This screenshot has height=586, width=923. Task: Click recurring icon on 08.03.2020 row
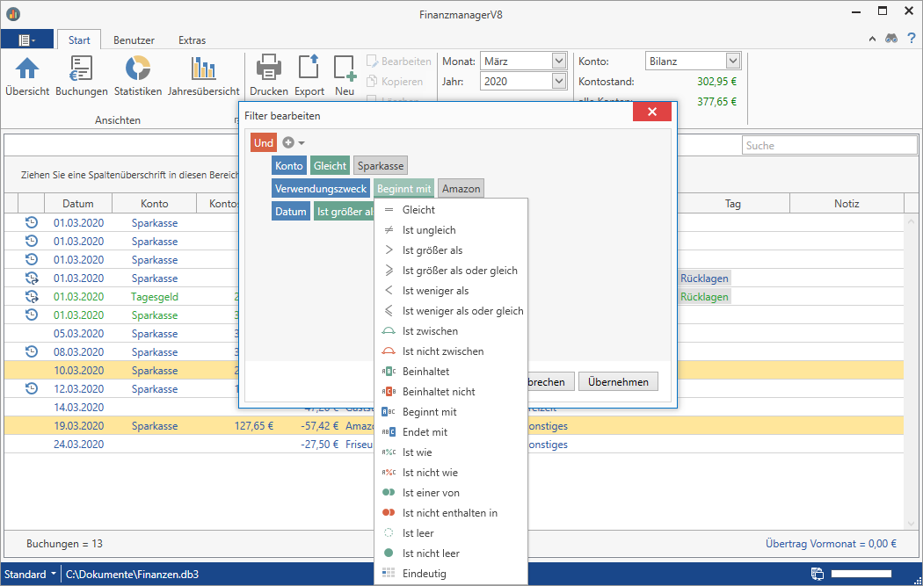(31, 351)
